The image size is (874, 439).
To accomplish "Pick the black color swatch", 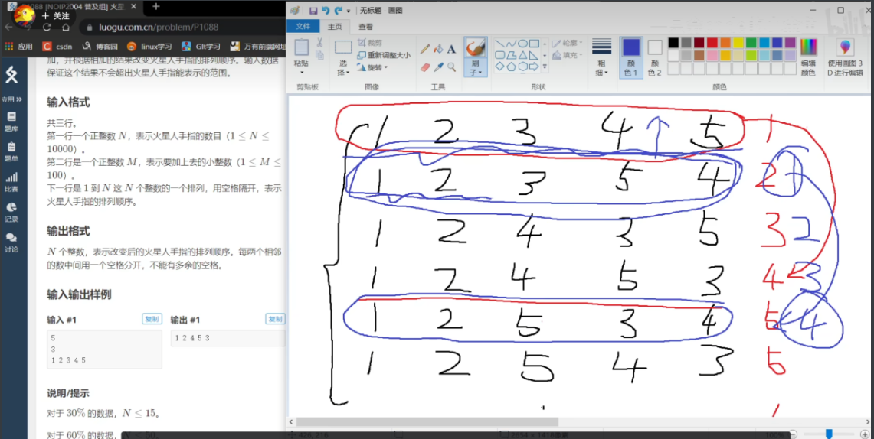I will pos(673,43).
